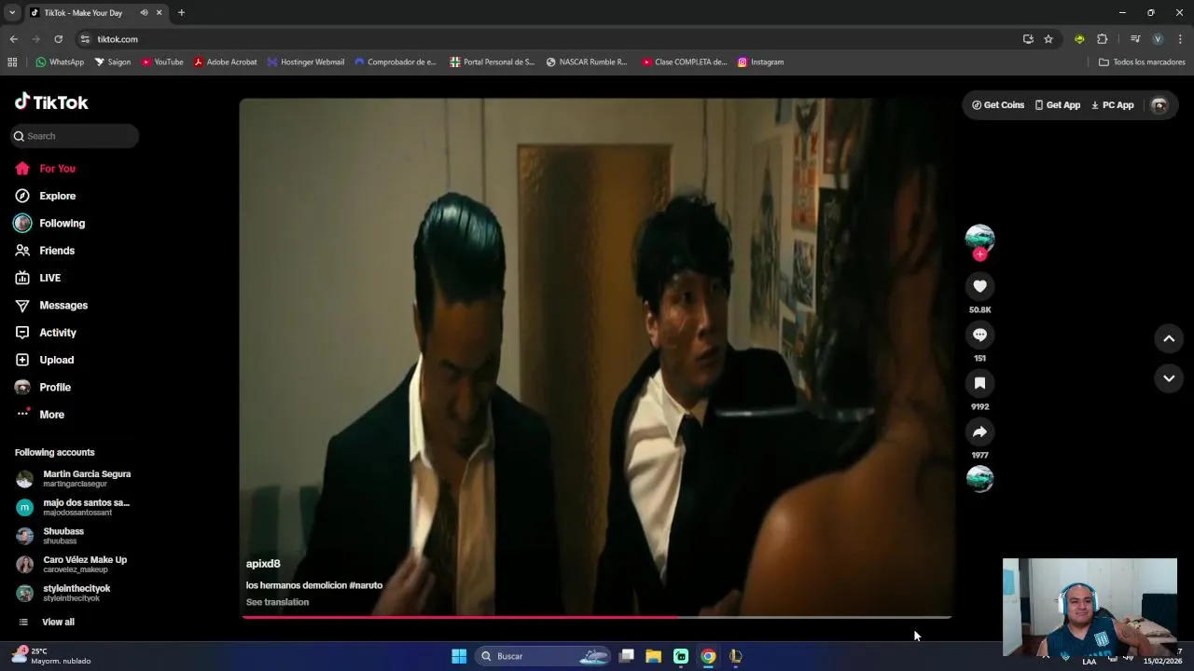The height and width of the screenshot is (671, 1194).
Task: Open WhatsApp bookmark
Action: pos(60,62)
